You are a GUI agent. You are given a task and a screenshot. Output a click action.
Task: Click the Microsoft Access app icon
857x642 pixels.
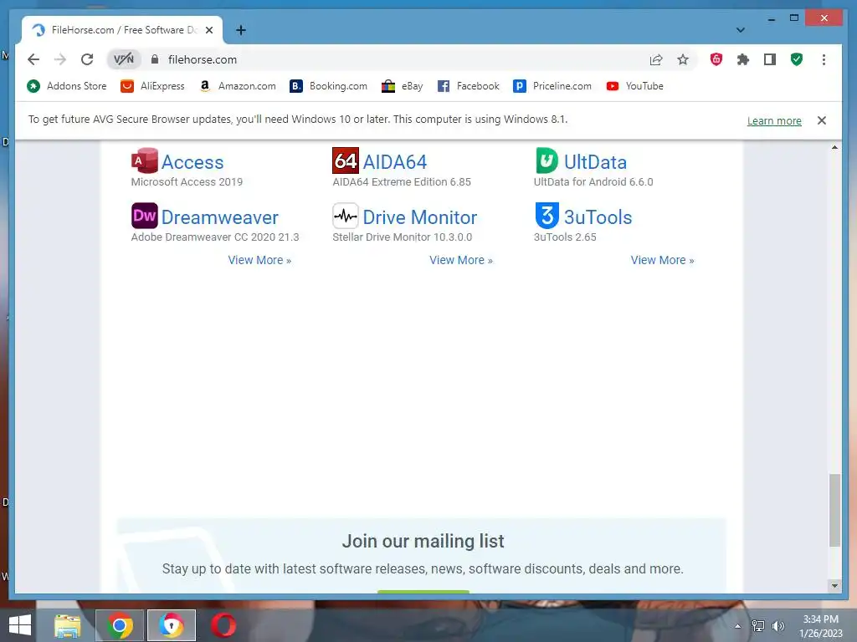(144, 160)
